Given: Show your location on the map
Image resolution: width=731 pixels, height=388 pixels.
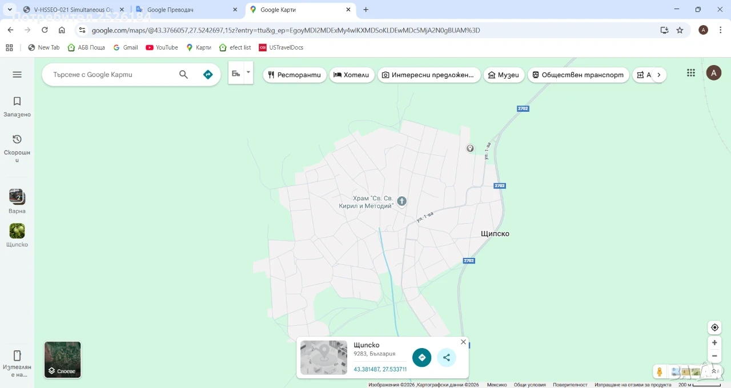Looking at the screenshot, I should point(714,328).
